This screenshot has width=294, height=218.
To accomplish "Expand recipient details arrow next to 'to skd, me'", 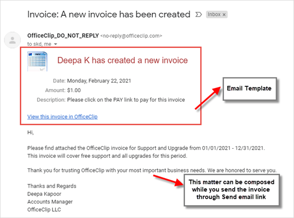I will tap(55, 44).
